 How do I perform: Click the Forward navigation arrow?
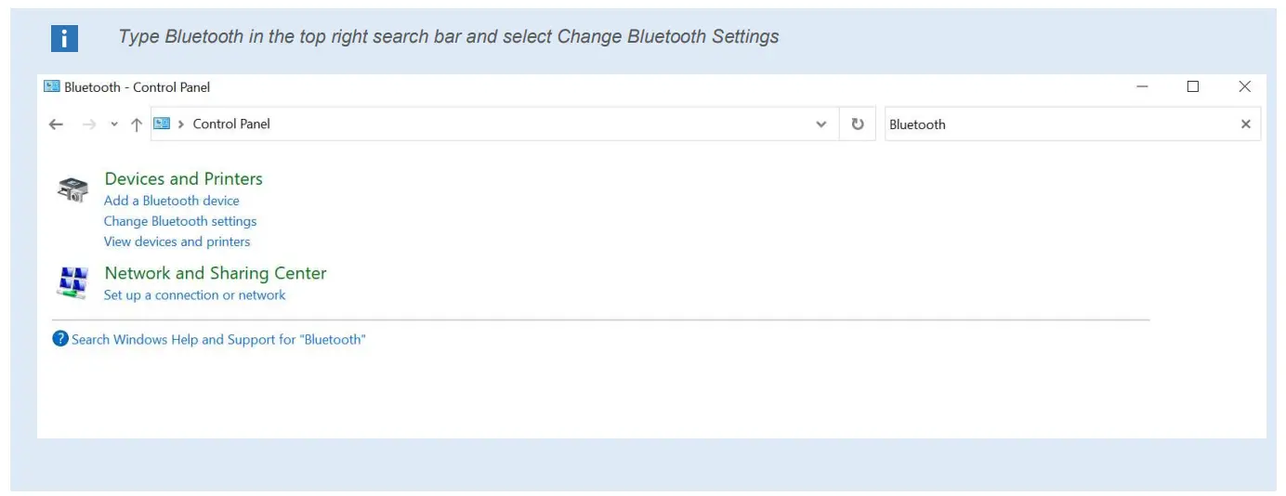pos(89,124)
